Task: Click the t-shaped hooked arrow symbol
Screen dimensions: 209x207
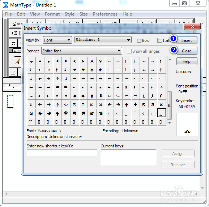Action: point(144,96)
